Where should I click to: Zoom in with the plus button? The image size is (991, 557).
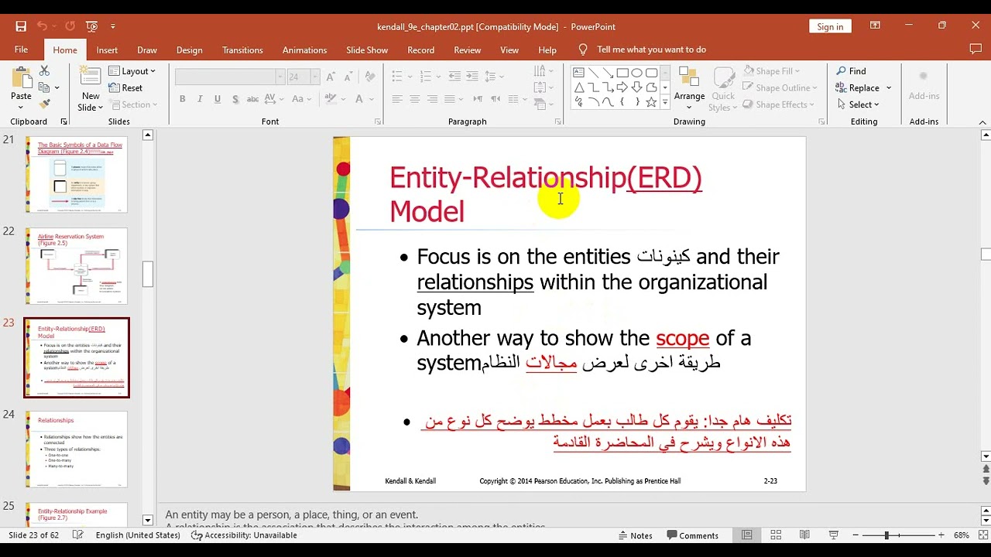[941, 535]
